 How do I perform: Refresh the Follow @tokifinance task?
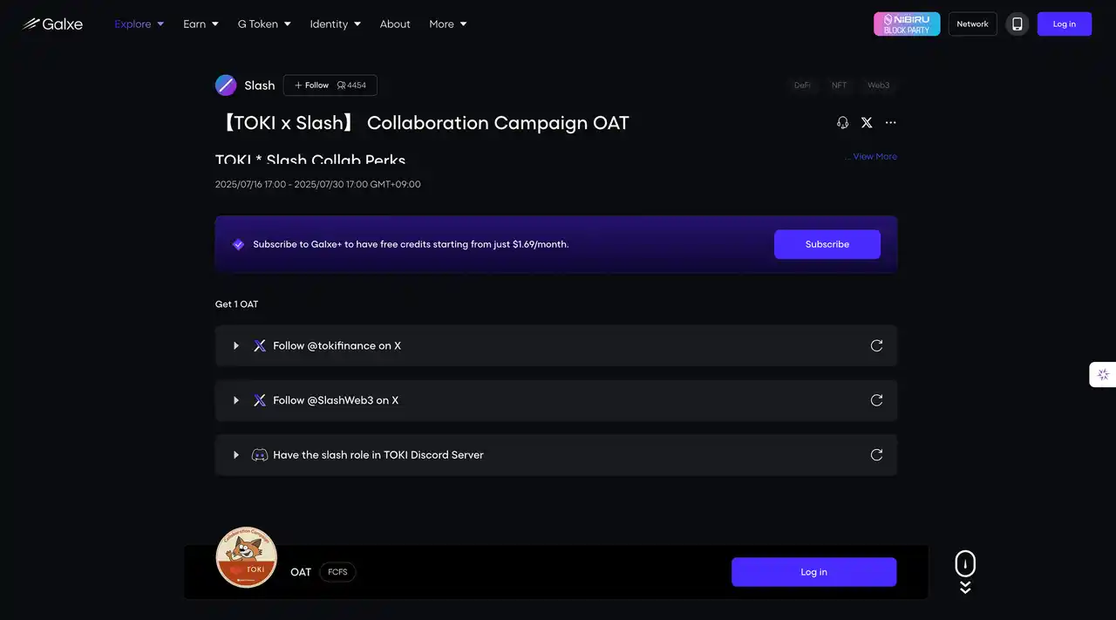[x=876, y=346]
